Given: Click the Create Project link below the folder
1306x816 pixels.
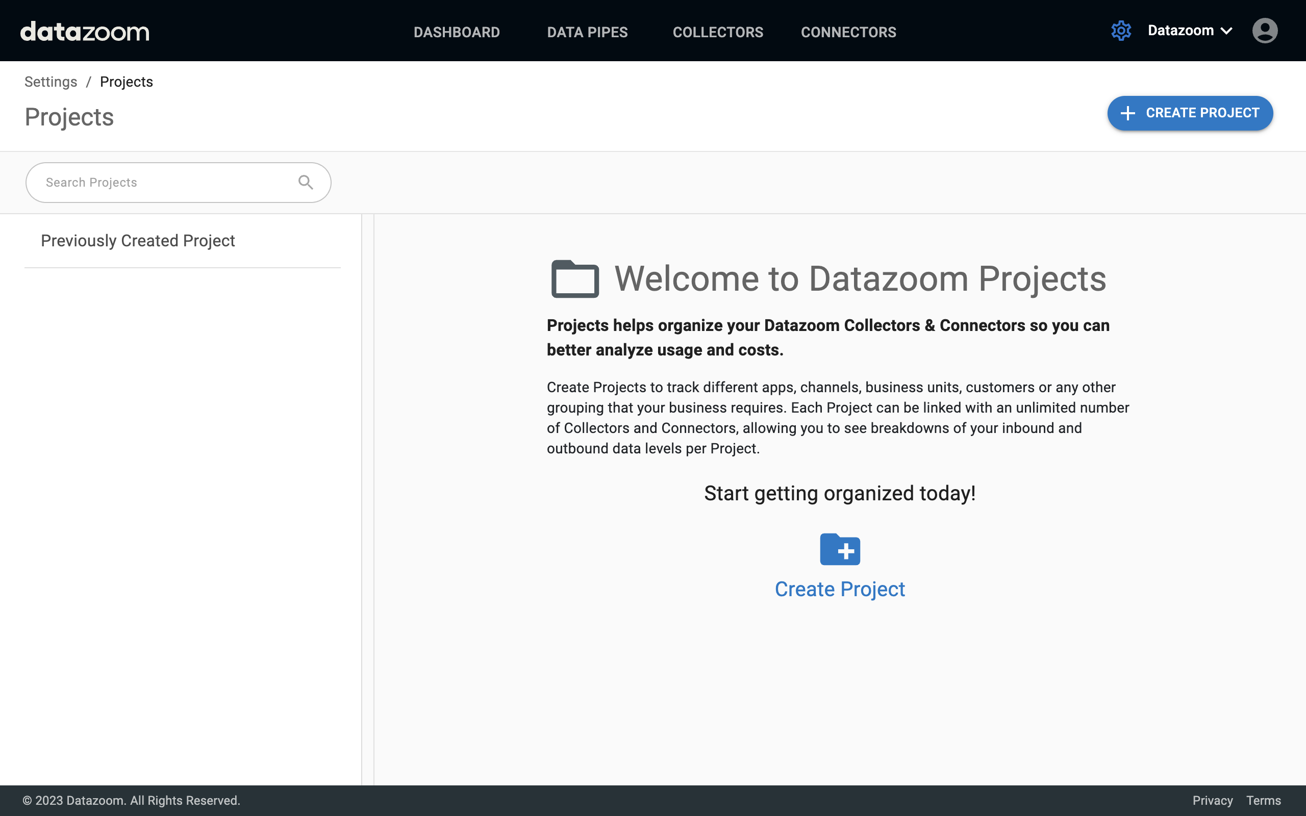Looking at the screenshot, I should click(840, 589).
